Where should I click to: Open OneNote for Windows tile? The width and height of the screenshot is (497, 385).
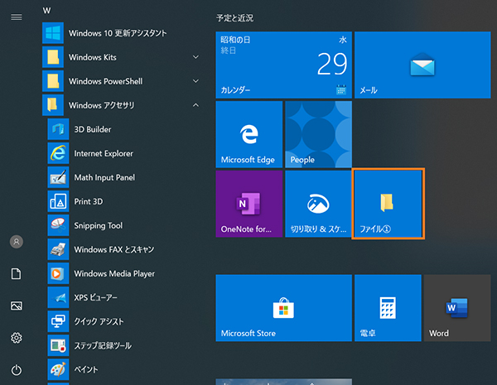pos(249,204)
